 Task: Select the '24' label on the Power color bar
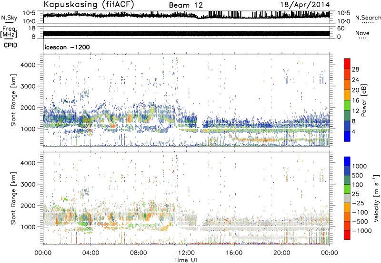[x=355, y=80]
